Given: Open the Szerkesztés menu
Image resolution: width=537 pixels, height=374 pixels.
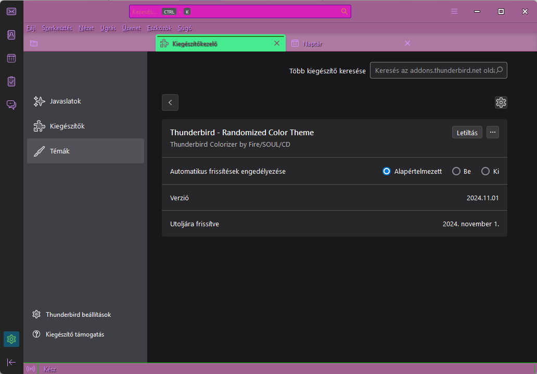Looking at the screenshot, I should point(57,28).
